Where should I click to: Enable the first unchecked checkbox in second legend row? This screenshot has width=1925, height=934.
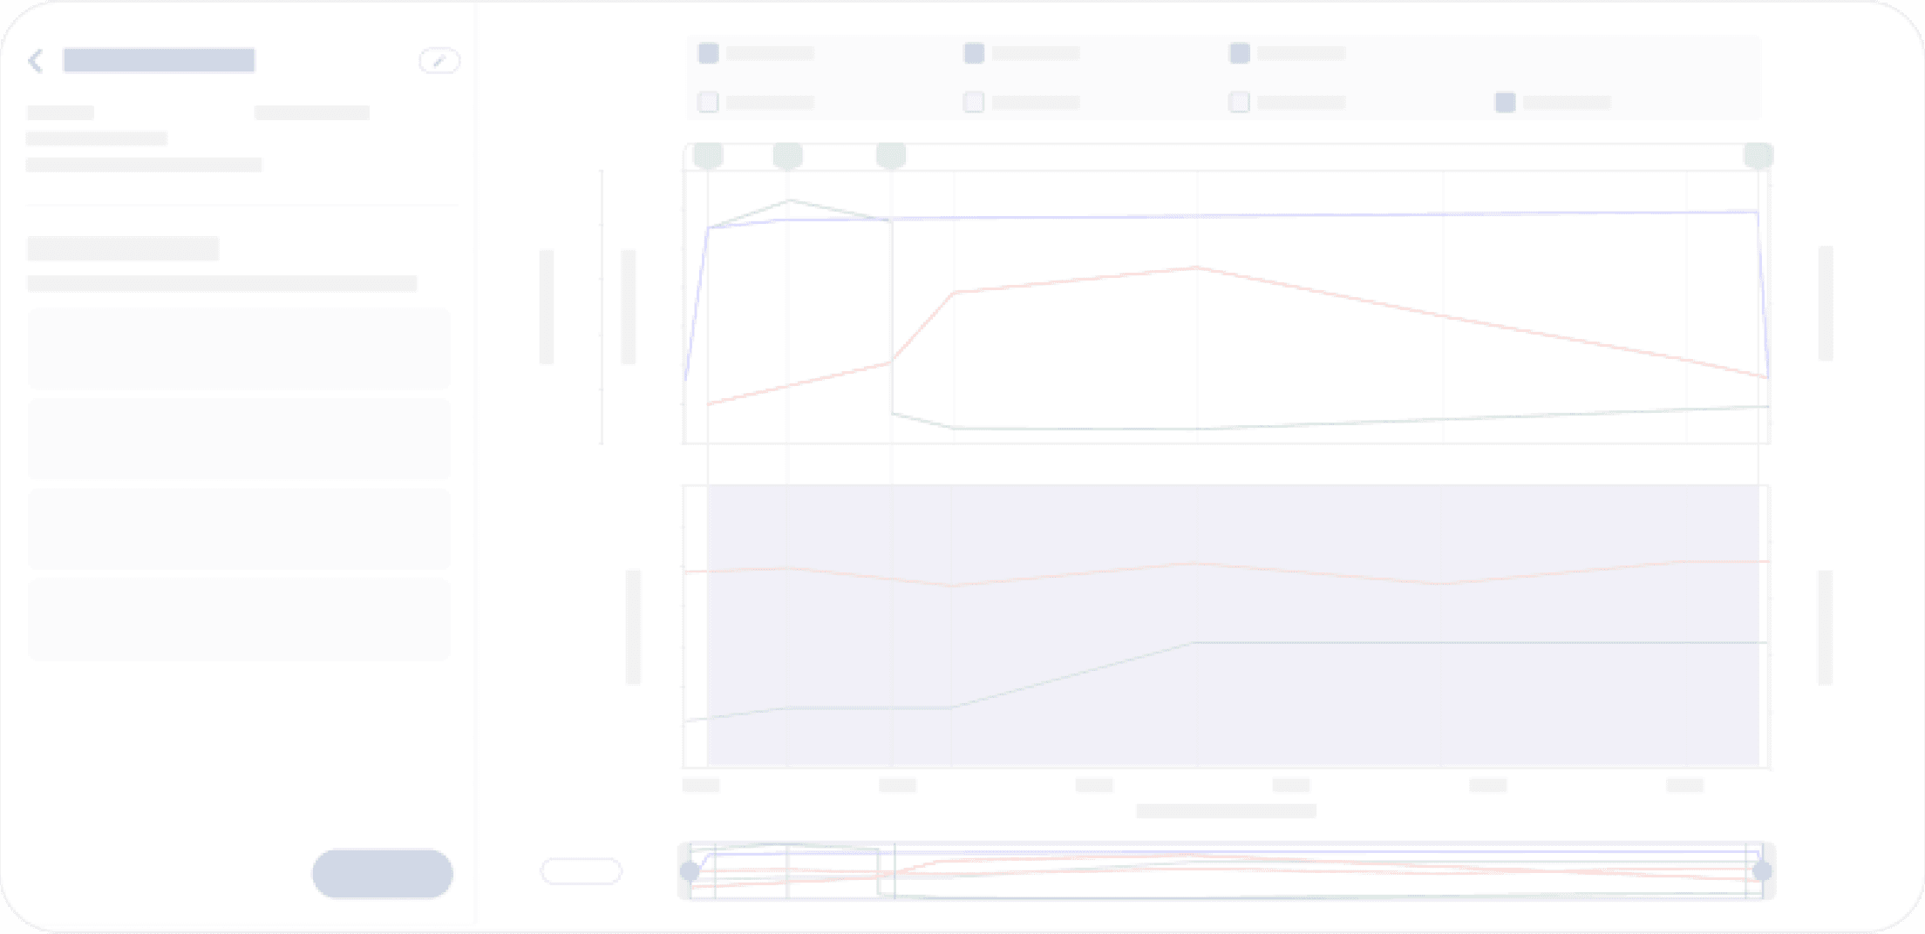coord(709,102)
